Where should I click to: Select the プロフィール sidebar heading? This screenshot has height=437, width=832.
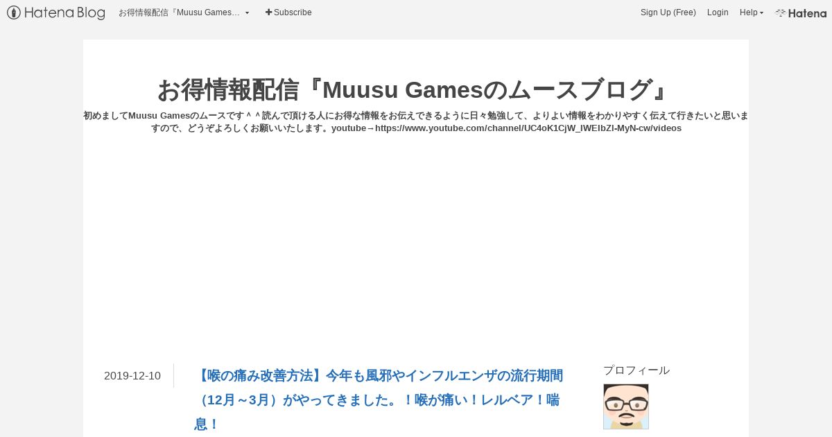pyautogui.click(x=636, y=370)
